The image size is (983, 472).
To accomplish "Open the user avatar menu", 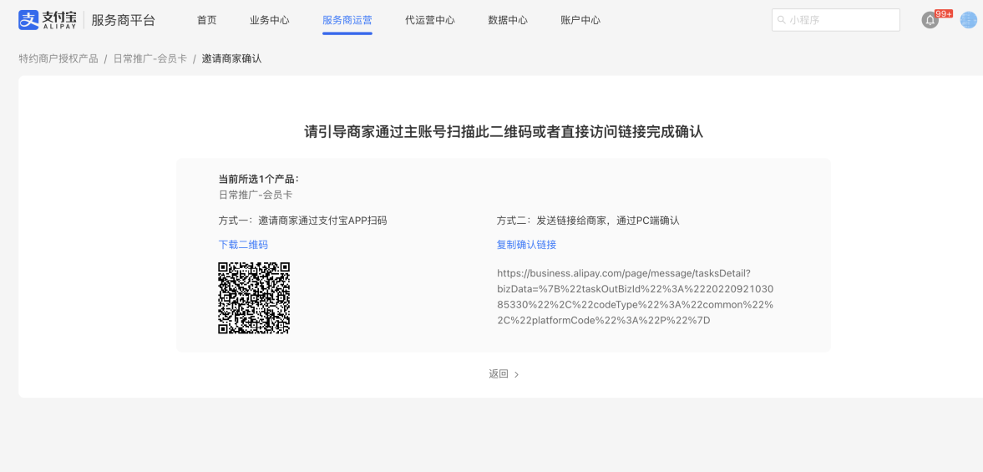I will (x=969, y=20).
